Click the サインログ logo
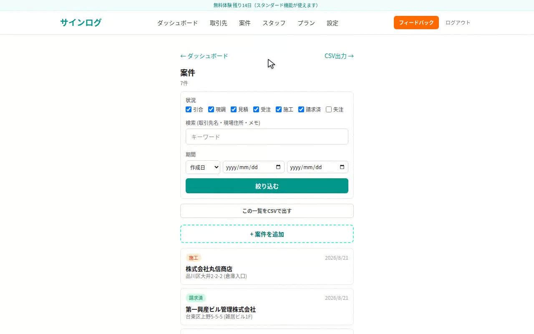 click(81, 23)
